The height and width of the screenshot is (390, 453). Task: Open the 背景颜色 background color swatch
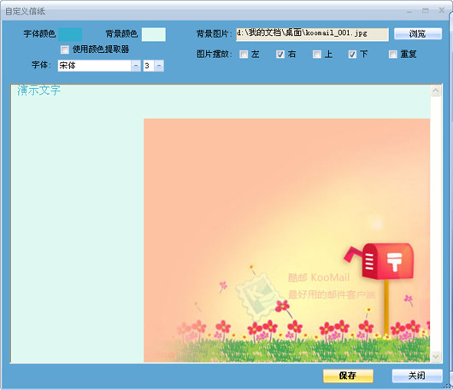153,34
